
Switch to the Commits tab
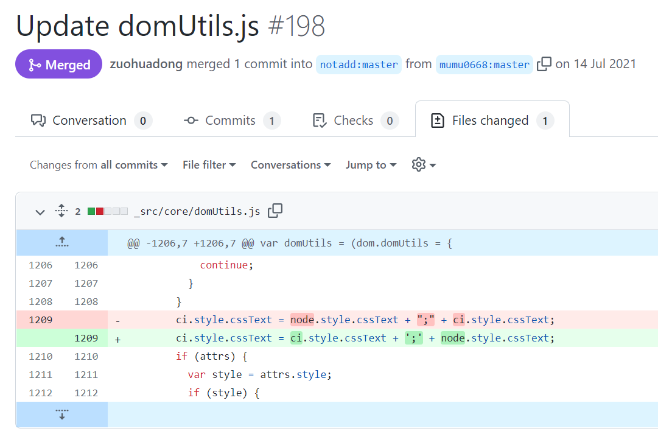(232, 121)
